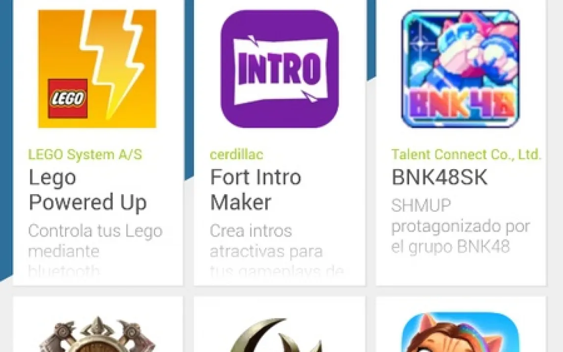Viewport: 563px width, 352px height.
Task: Tap the Crea intros atractivas description
Action: (x=277, y=250)
